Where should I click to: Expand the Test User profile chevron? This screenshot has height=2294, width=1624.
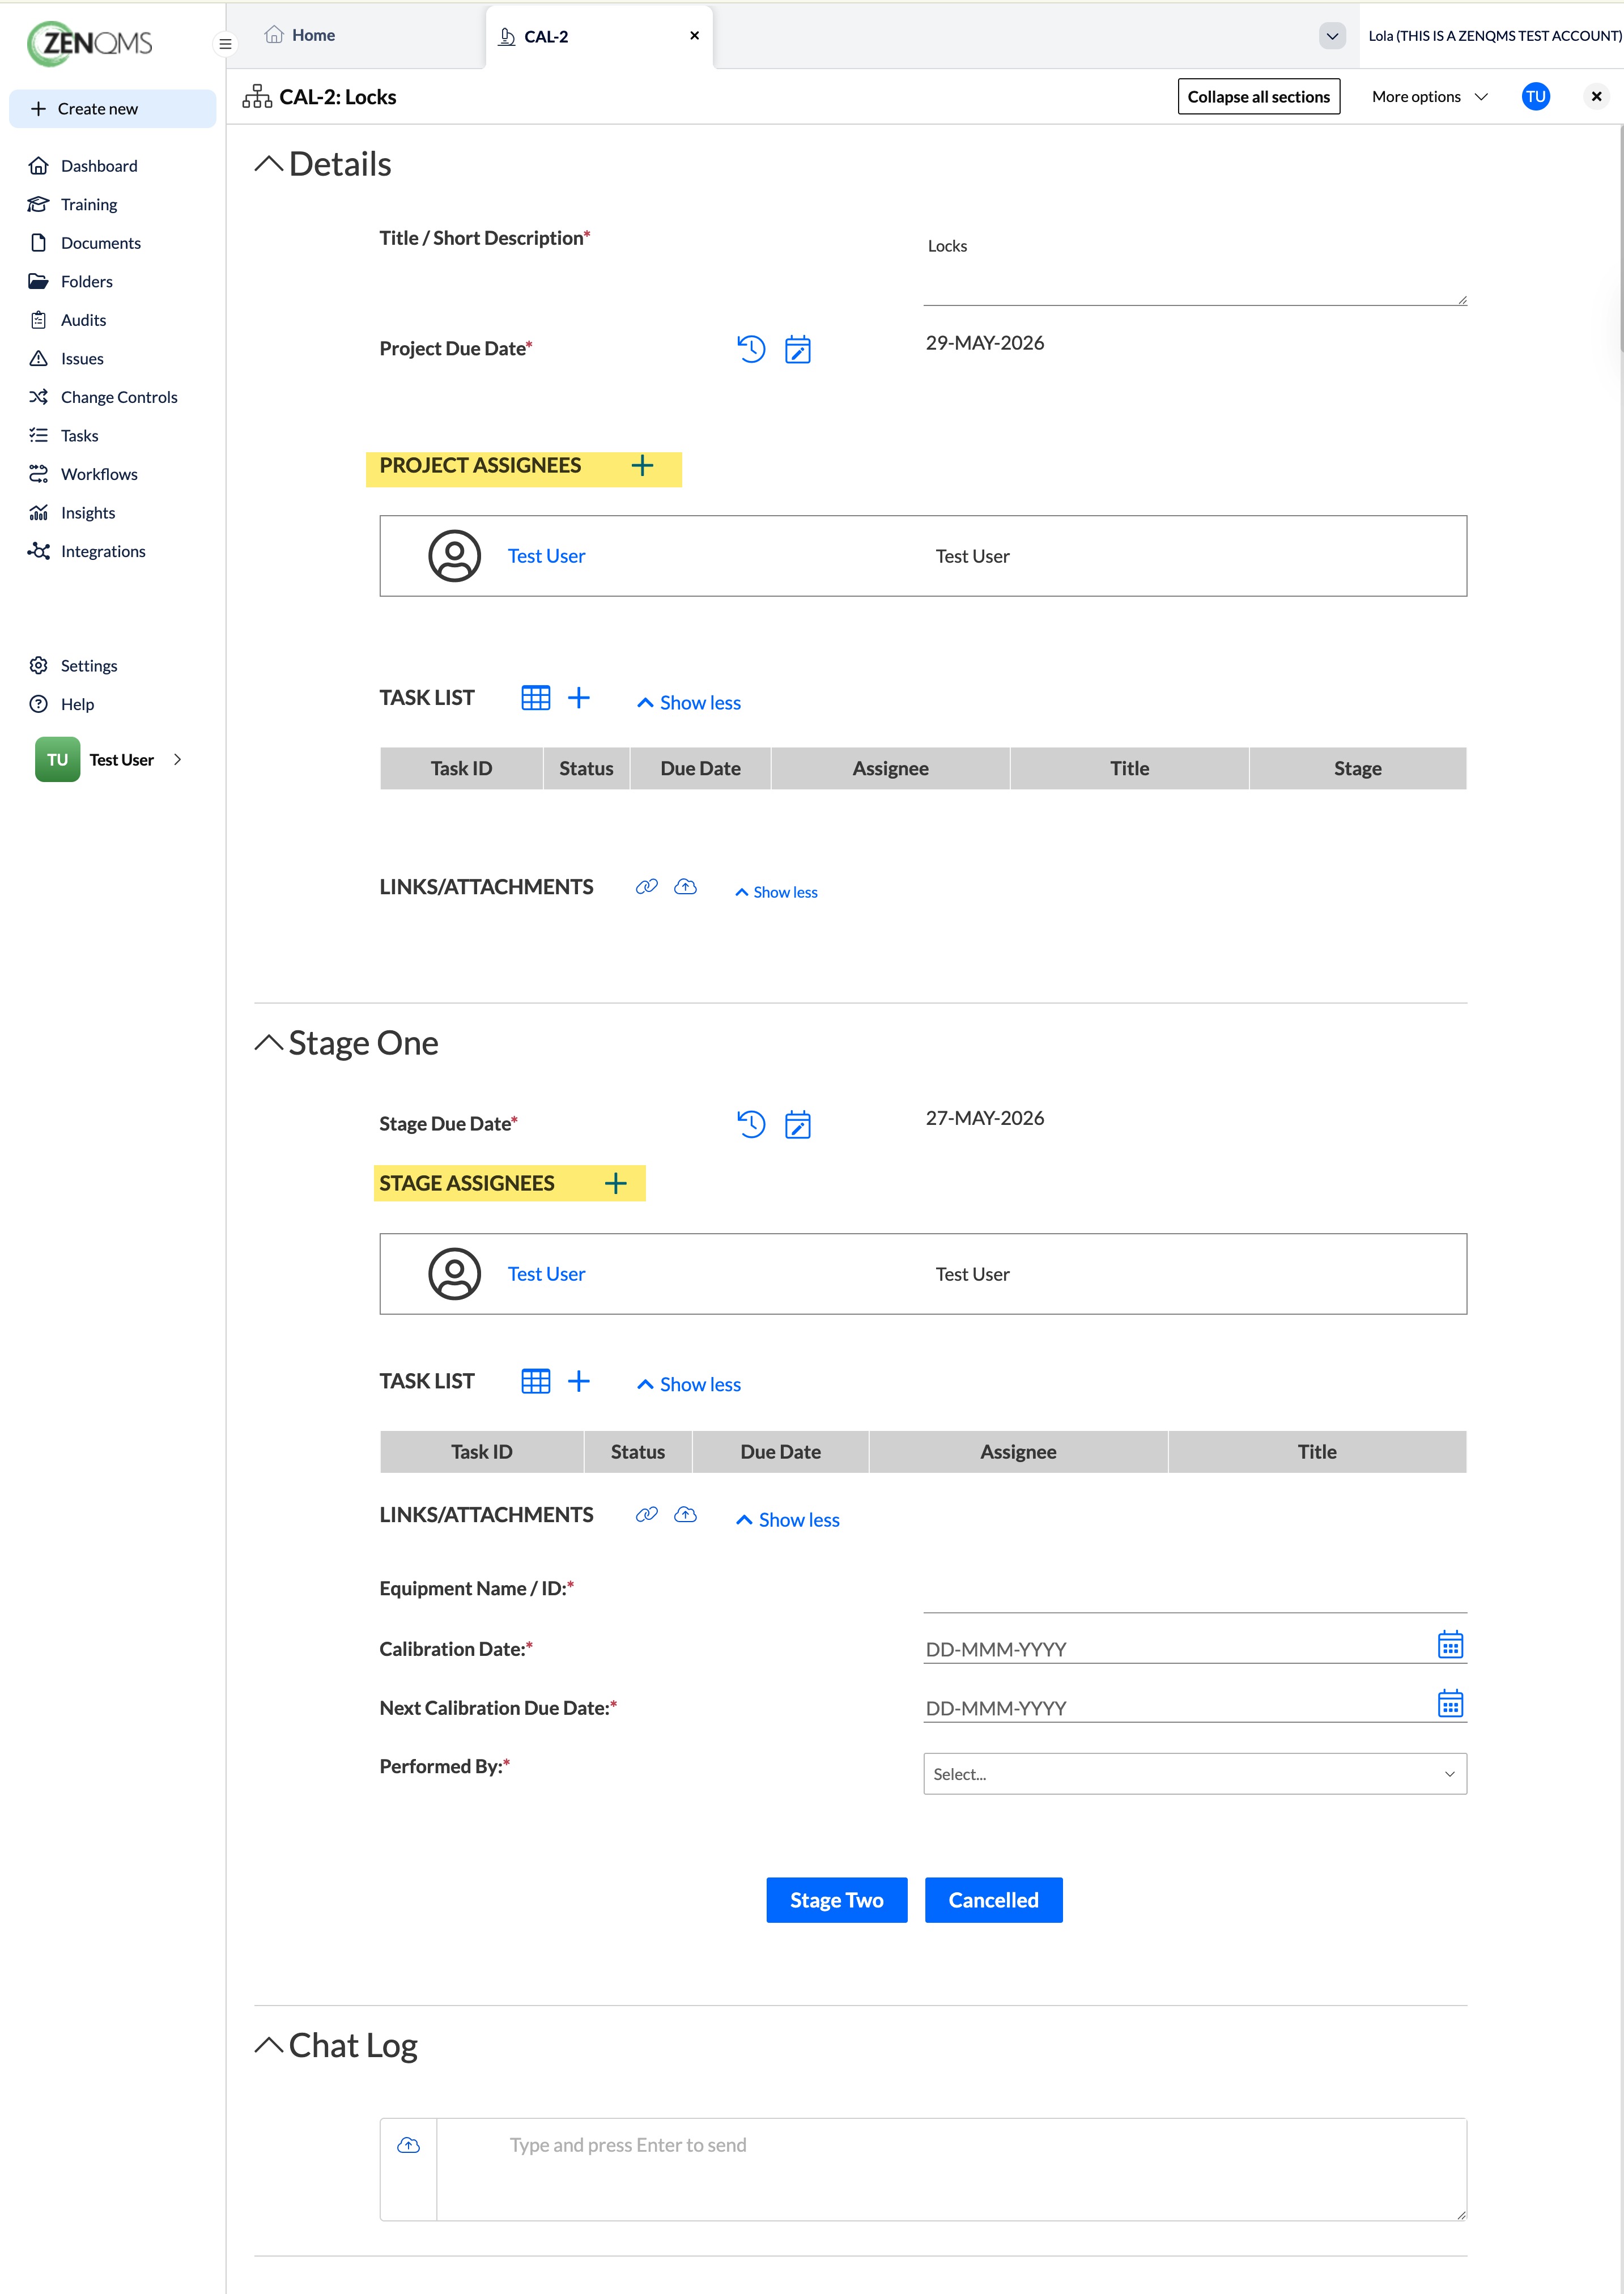pyautogui.click(x=178, y=759)
